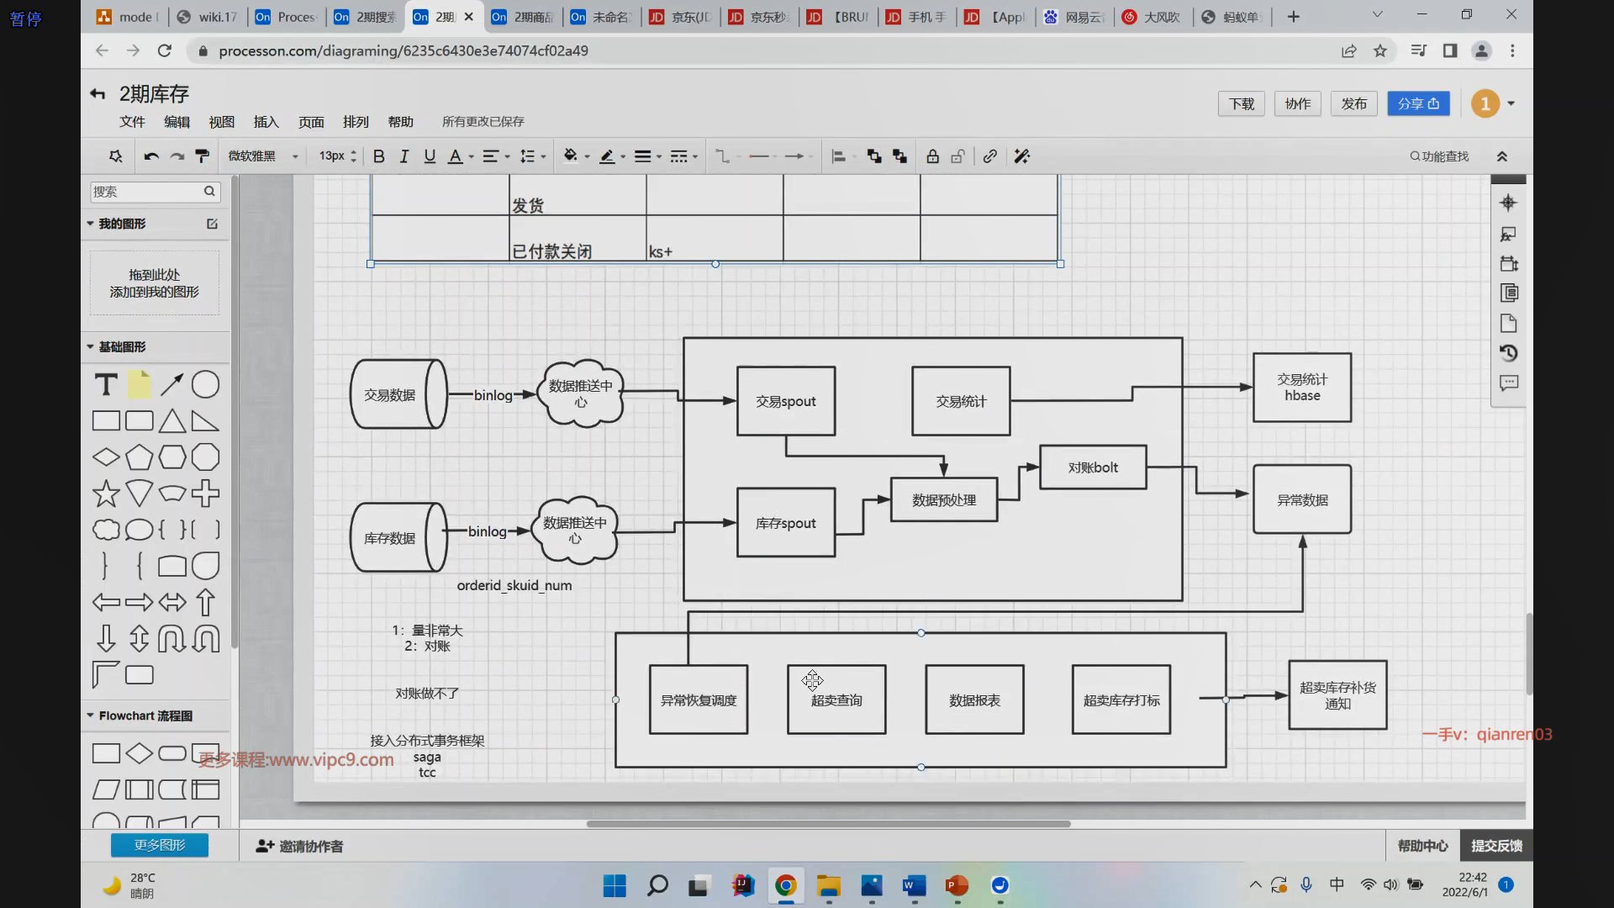Image resolution: width=1614 pixels, height=908 pixels.
Task: Click the format painter icon
Action: (202, 156)
